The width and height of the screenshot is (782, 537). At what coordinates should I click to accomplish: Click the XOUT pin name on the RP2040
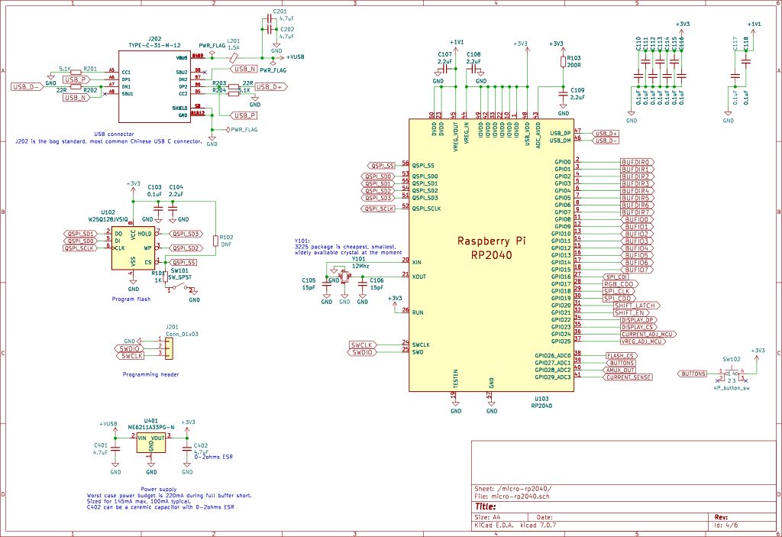point(419,277)
